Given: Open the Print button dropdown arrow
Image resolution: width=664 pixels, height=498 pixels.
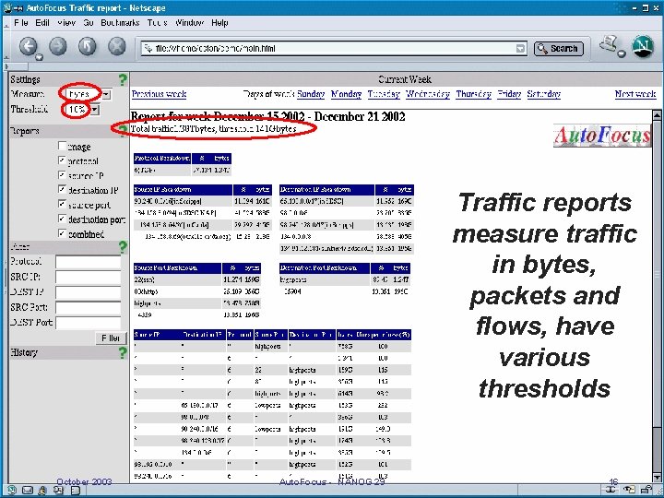Looking at the screenshot, I should pyautogui.click(x=621, y=53).
